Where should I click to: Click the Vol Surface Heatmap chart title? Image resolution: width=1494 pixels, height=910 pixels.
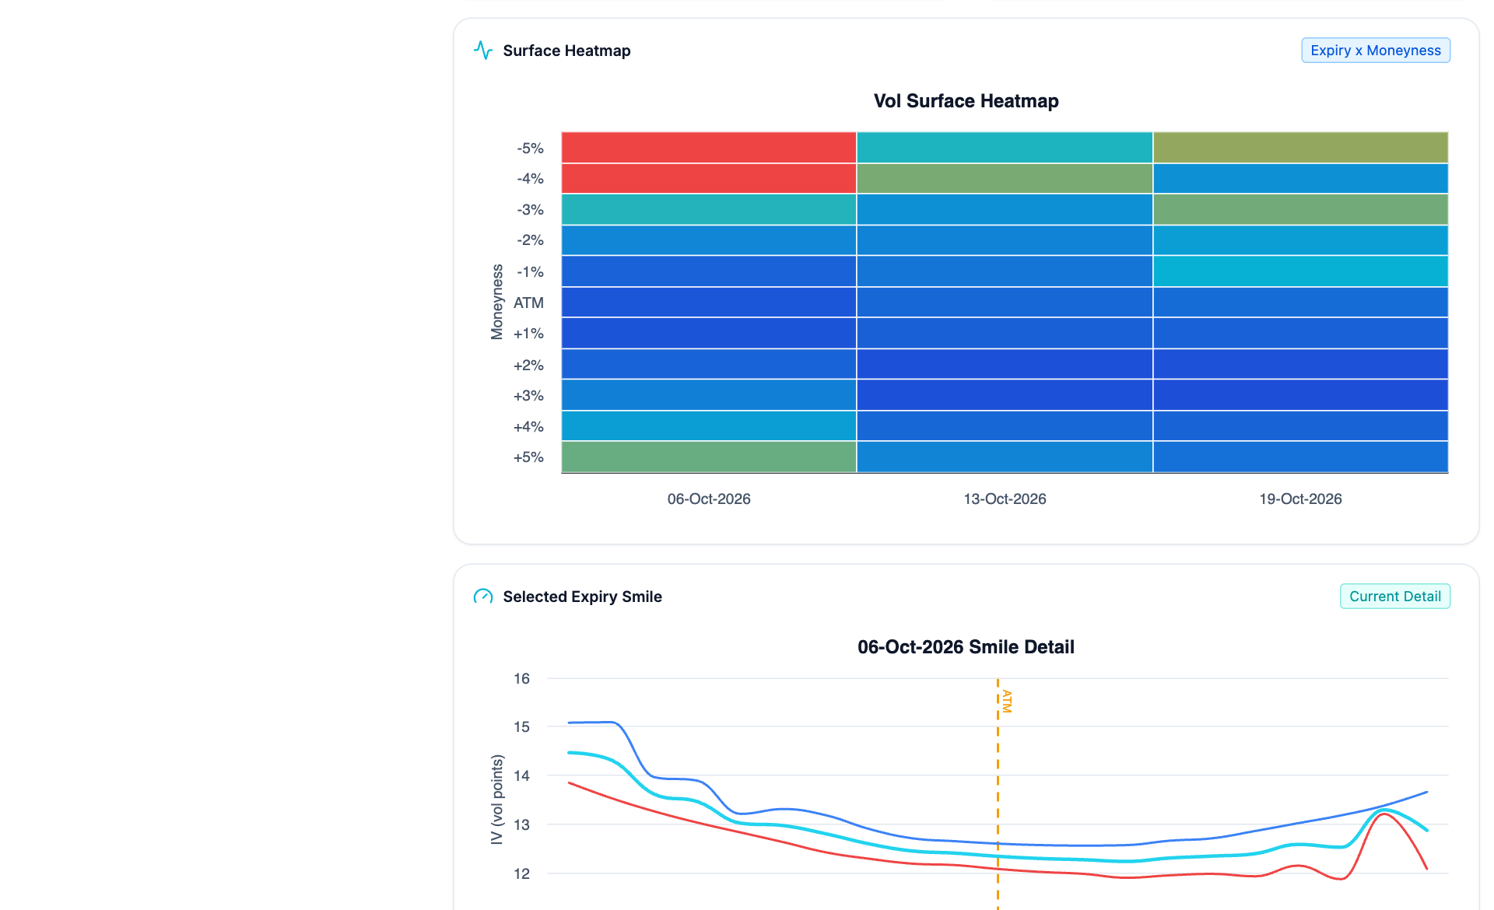coord(966,101)
